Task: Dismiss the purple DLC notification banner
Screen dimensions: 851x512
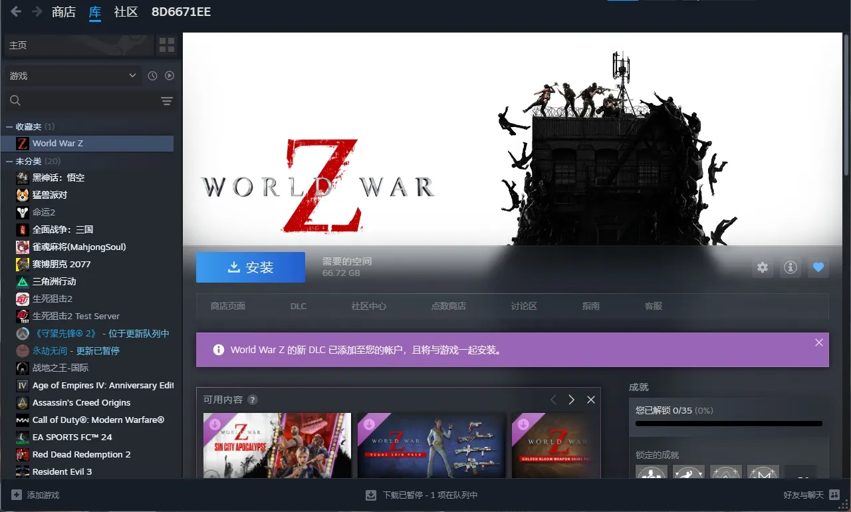Action: coord(818,342)
